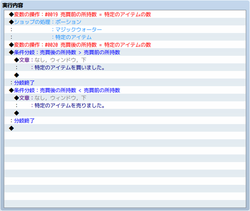Image resolution: width=250 pixels, height=211 pixels.
Task: Select the empty ◆ row under 買いました
Action: pyautogui.click(x=125, y=75)
